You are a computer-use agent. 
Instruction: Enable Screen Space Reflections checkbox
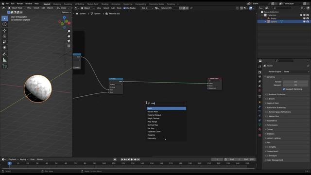[267, 112]
